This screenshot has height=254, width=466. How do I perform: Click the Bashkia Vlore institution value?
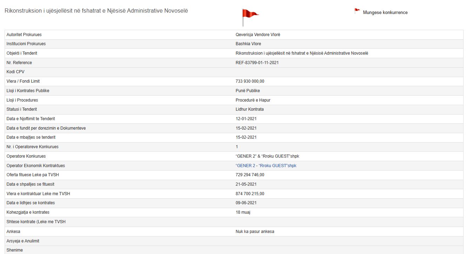pyautogui.click(x=248, y=44)
